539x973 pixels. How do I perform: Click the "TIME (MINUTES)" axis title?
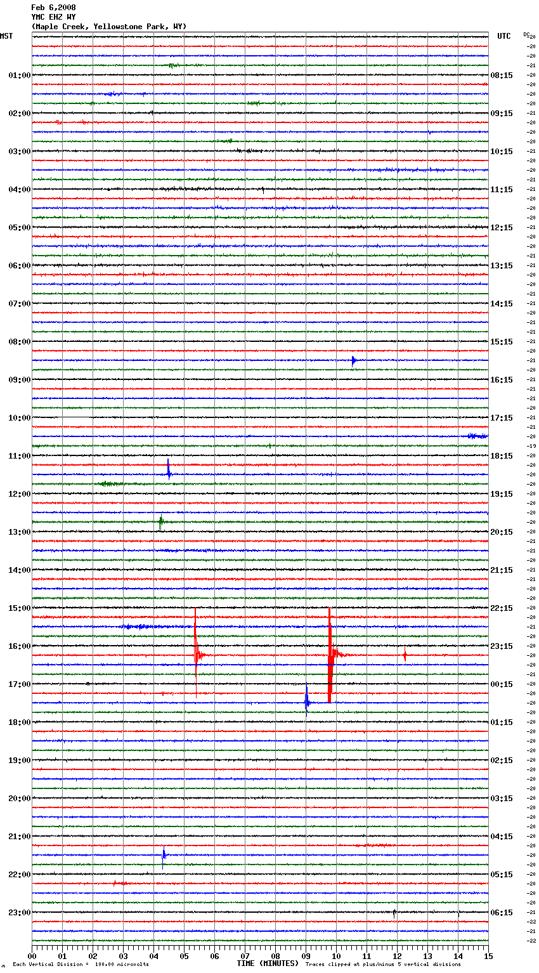point(268,963)
